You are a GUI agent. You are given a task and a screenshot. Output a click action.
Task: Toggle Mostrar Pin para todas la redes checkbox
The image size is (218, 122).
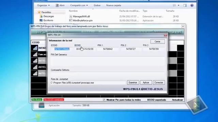pos(104,100)
